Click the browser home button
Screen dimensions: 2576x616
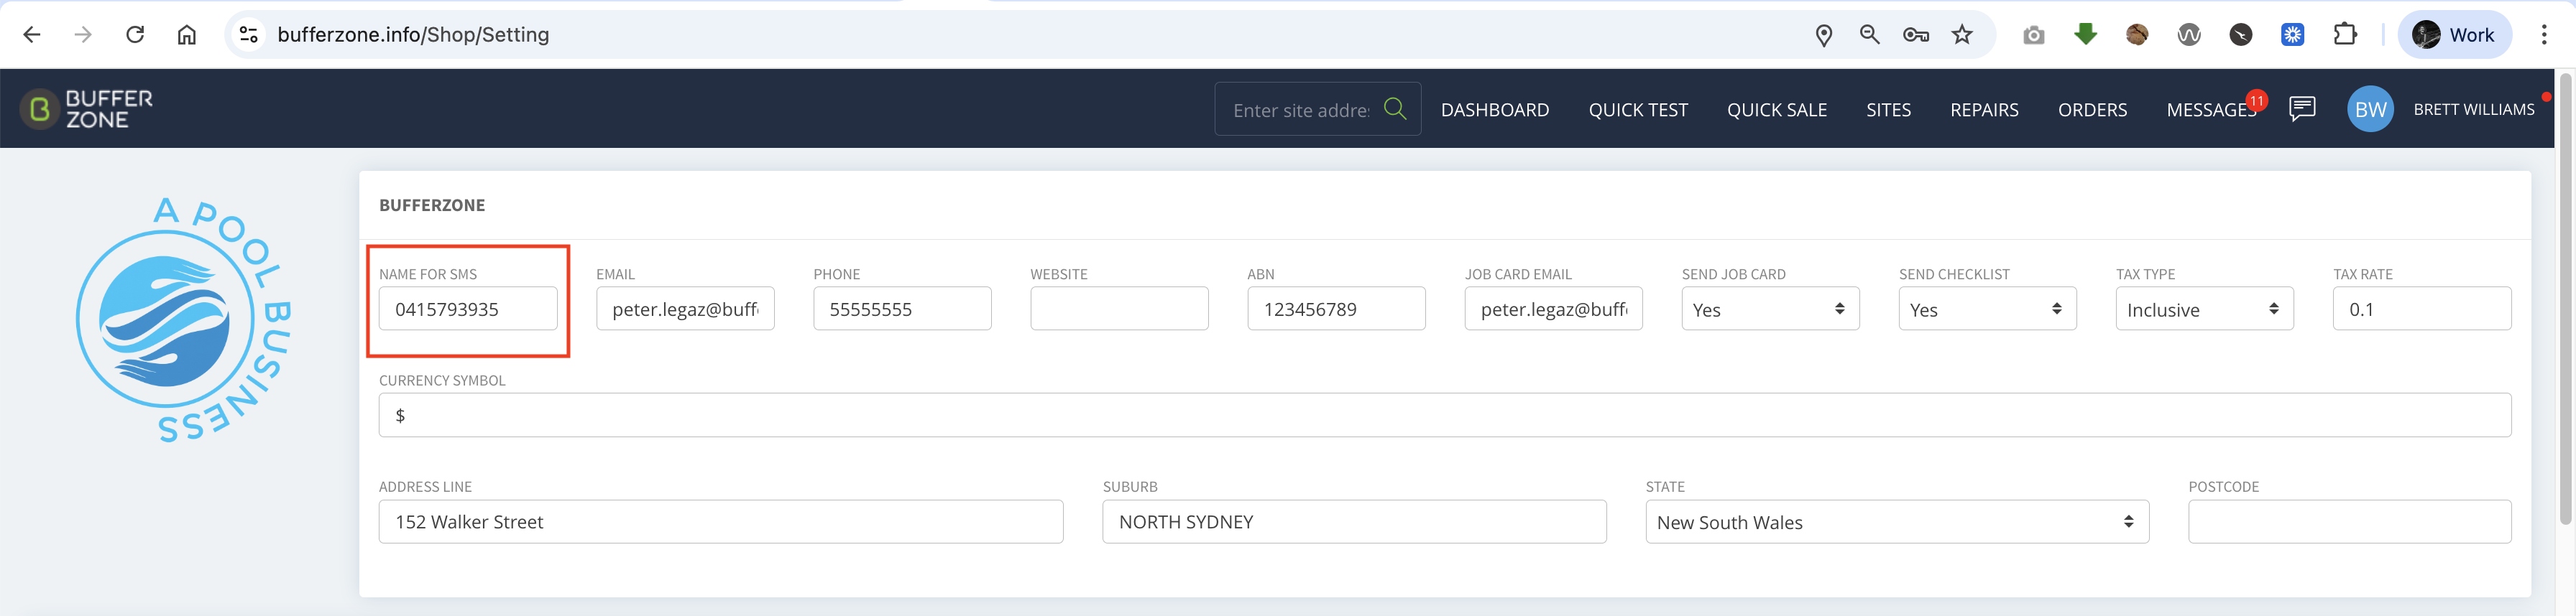click(187, 35)
